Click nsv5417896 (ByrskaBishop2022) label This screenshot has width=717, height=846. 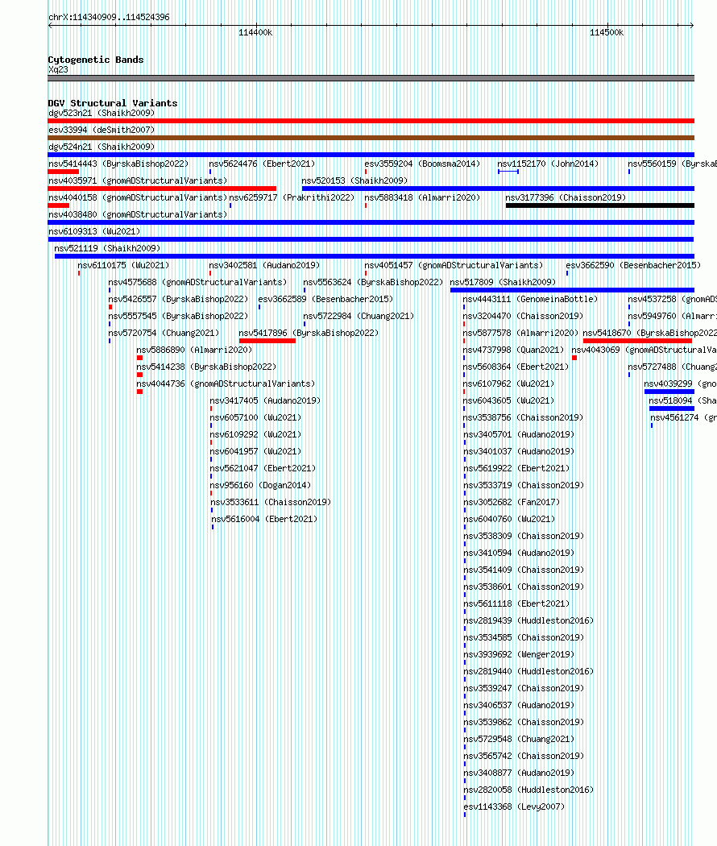(309, 333)
